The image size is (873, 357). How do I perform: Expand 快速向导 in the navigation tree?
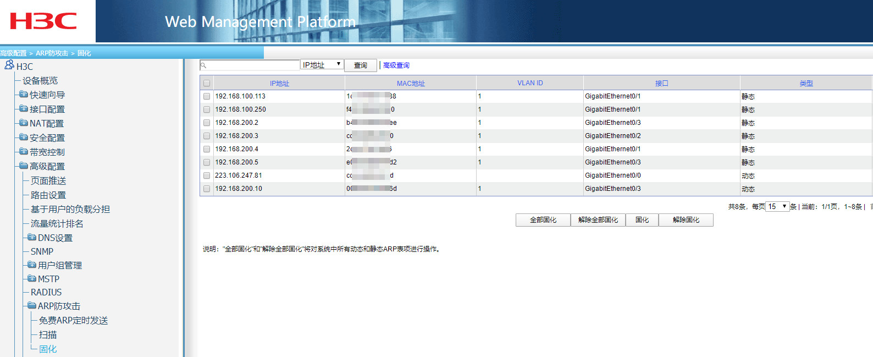click(47, 95)
